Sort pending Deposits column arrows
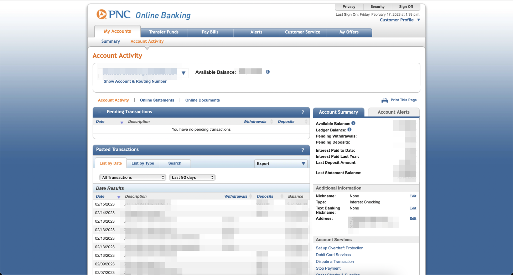 tap(306, 121)
